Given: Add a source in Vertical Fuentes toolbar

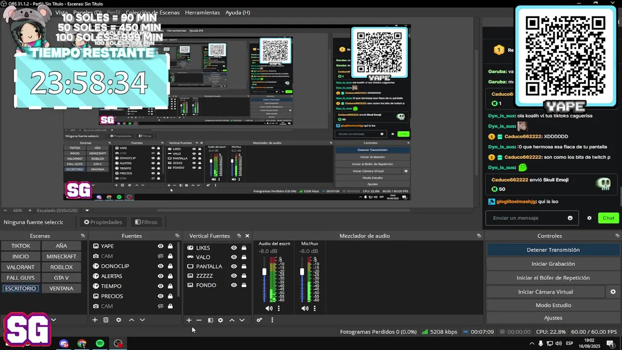Looking at the screenshot, I should 189,320.
